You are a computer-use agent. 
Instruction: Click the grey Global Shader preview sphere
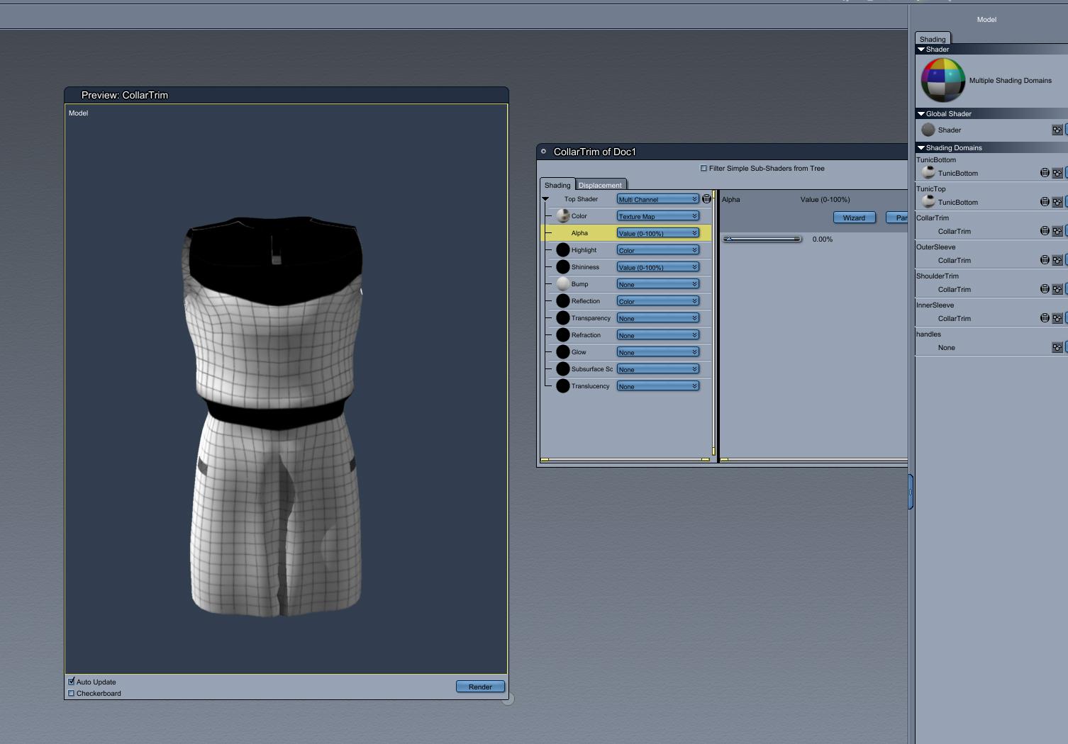click(x=928, y=130)
